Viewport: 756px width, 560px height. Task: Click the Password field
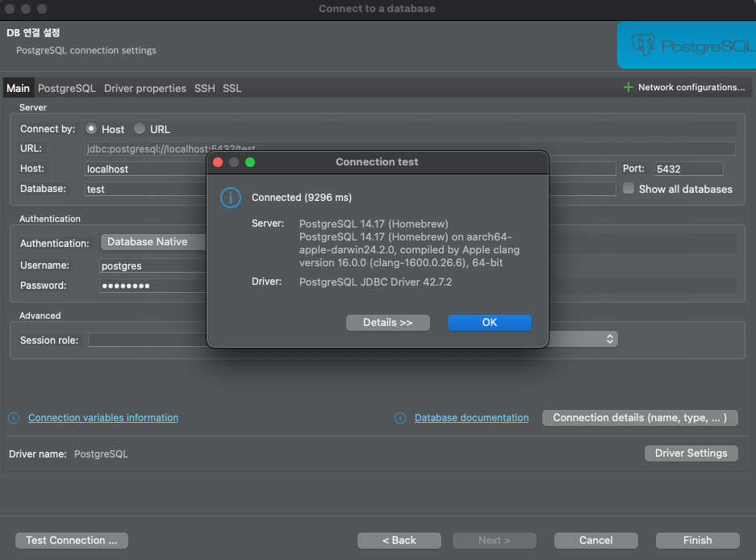click(152, 286)
